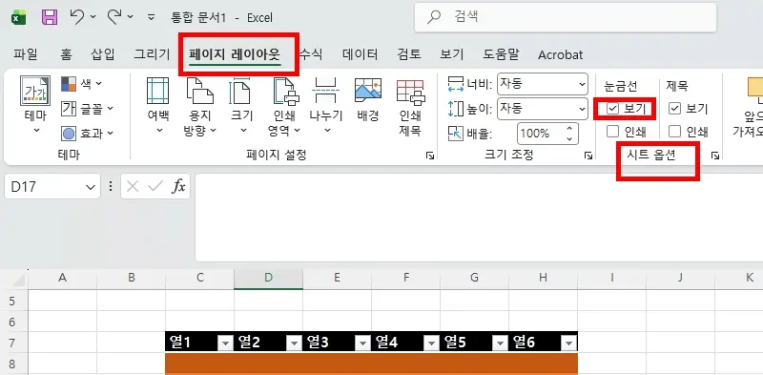Open the Quick Access Toolbar customize arrow
Viewport: 763px width, 375px height.
(x=152, y=17)
